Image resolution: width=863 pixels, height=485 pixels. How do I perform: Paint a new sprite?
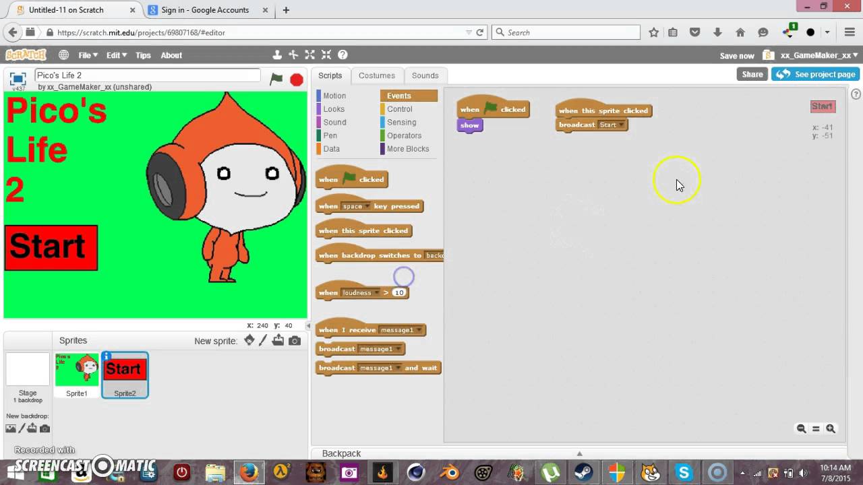264,340
